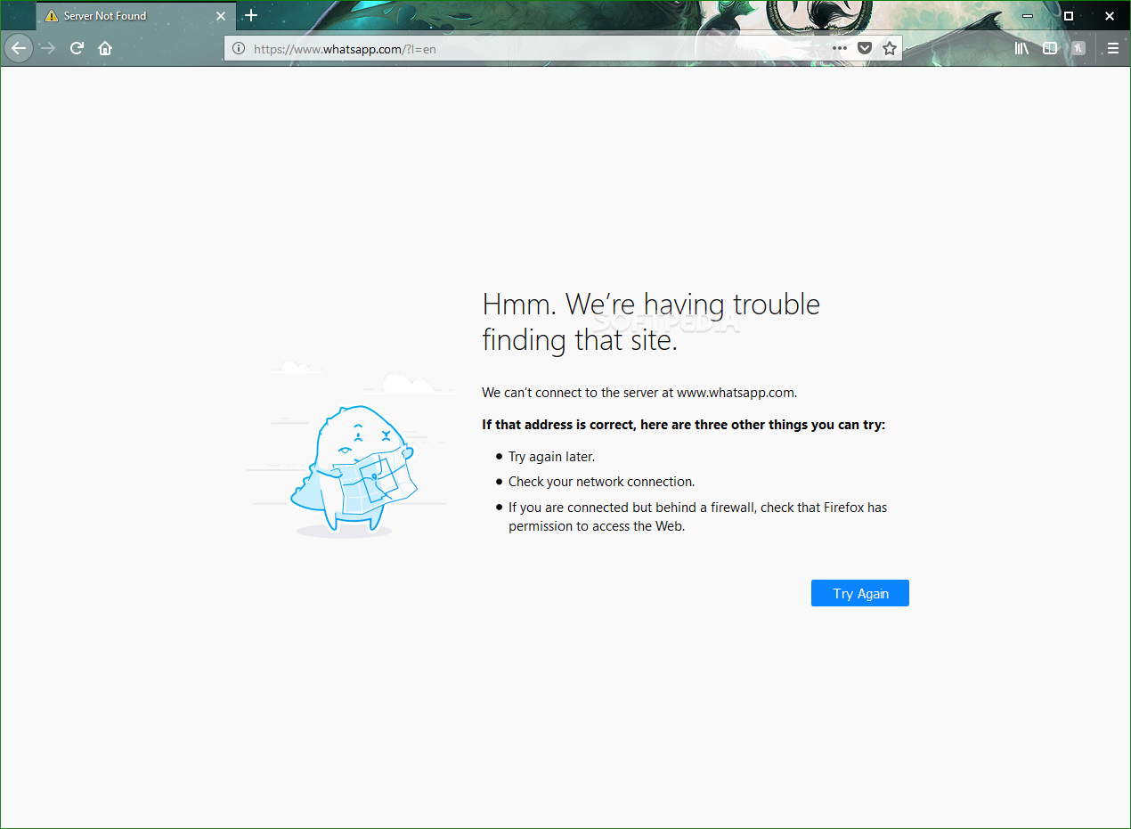Show the sidebars panel

1050,48
